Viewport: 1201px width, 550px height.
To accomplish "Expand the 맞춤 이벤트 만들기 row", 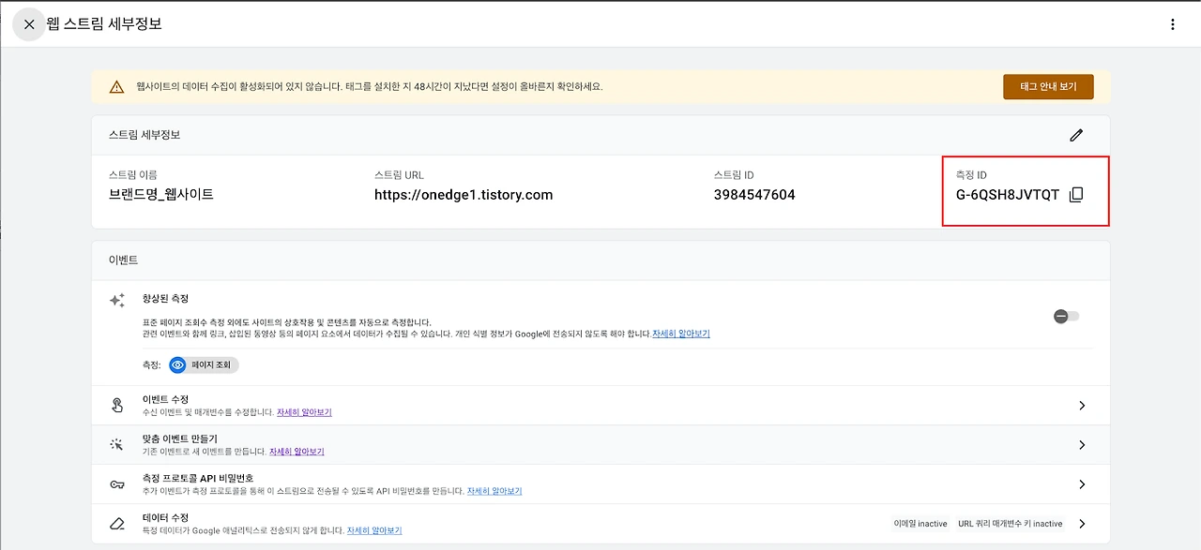I will click(1081, 444).
